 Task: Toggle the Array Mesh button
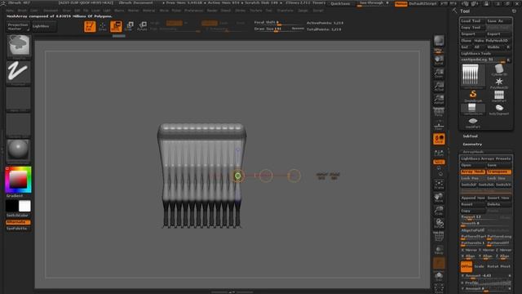tap(473, 172)
